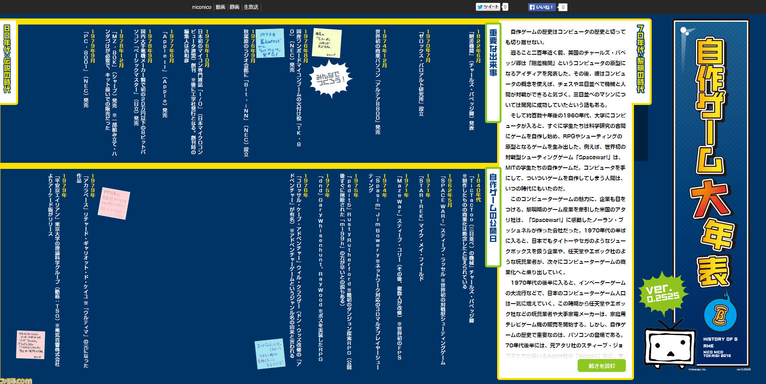Open the blue sticky note about 1976年
The height and width of the screenshot is (384, 766).
point(270,44)
